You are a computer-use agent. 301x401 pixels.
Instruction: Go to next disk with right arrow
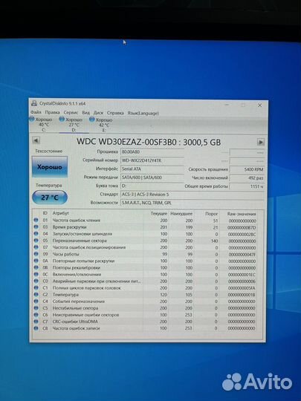pos(261,142)
